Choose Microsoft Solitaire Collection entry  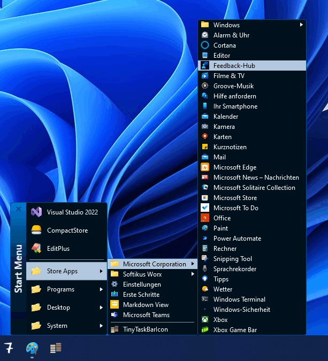point(254,188)
